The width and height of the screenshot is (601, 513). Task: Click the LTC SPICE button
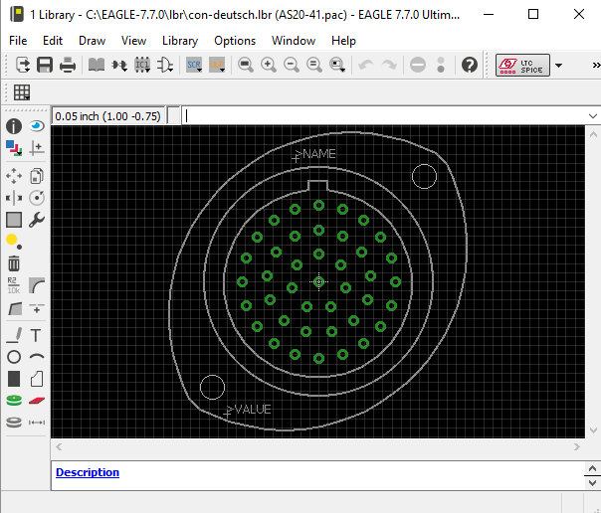522,65
